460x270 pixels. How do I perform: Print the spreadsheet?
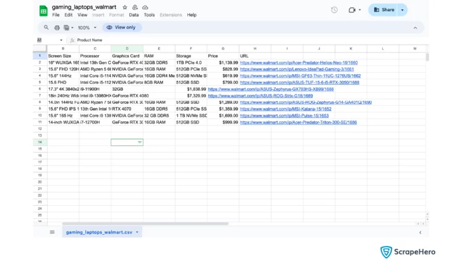click(x=57, y=28)
